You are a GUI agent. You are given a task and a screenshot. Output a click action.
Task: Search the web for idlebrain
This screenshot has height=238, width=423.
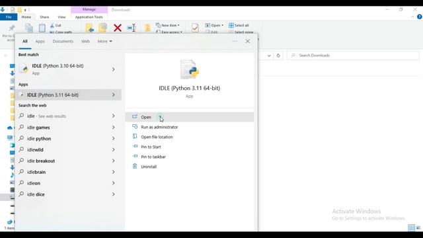(36, 172)
